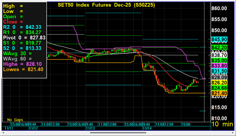Image resolution: width=236 pixels, height=136 pixels.
Task: Click the scrollbar right arrow
Action: pyautogui.click(x=233, y=133)
